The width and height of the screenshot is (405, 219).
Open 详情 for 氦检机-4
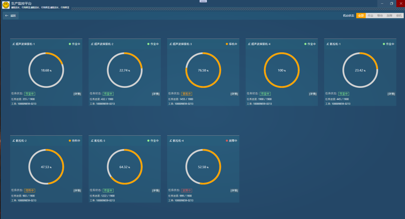click(234, 191)
